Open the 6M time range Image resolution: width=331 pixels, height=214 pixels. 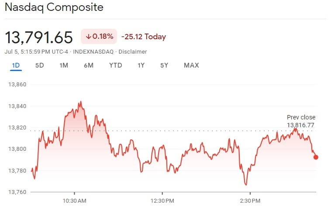(89, 65)
